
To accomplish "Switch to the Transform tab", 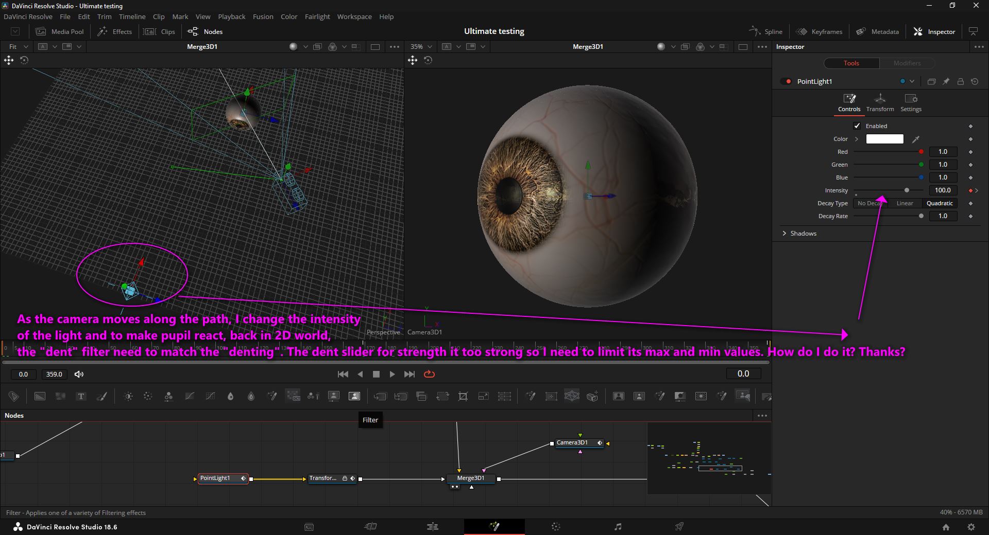I will pos(880,102).
